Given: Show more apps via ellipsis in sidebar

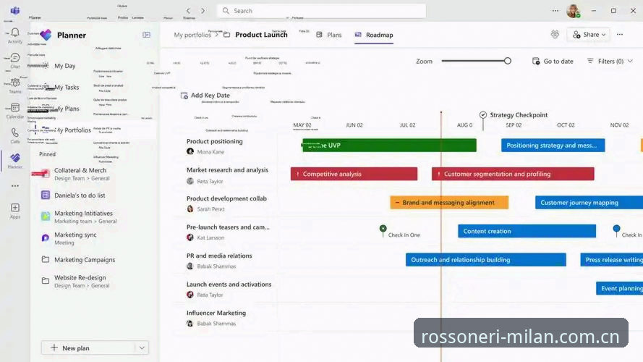Looking at the screenshot, I should (15, 186).
